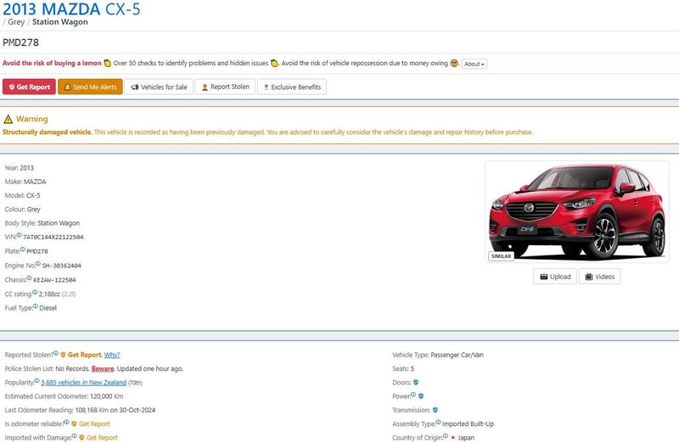The width and height of the screenshot is (679, 443).
Task: Click the shield icon next to Doors
Action: (x=416, y=383)
